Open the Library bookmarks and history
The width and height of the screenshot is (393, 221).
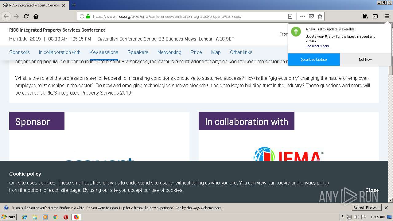(365, 16)
